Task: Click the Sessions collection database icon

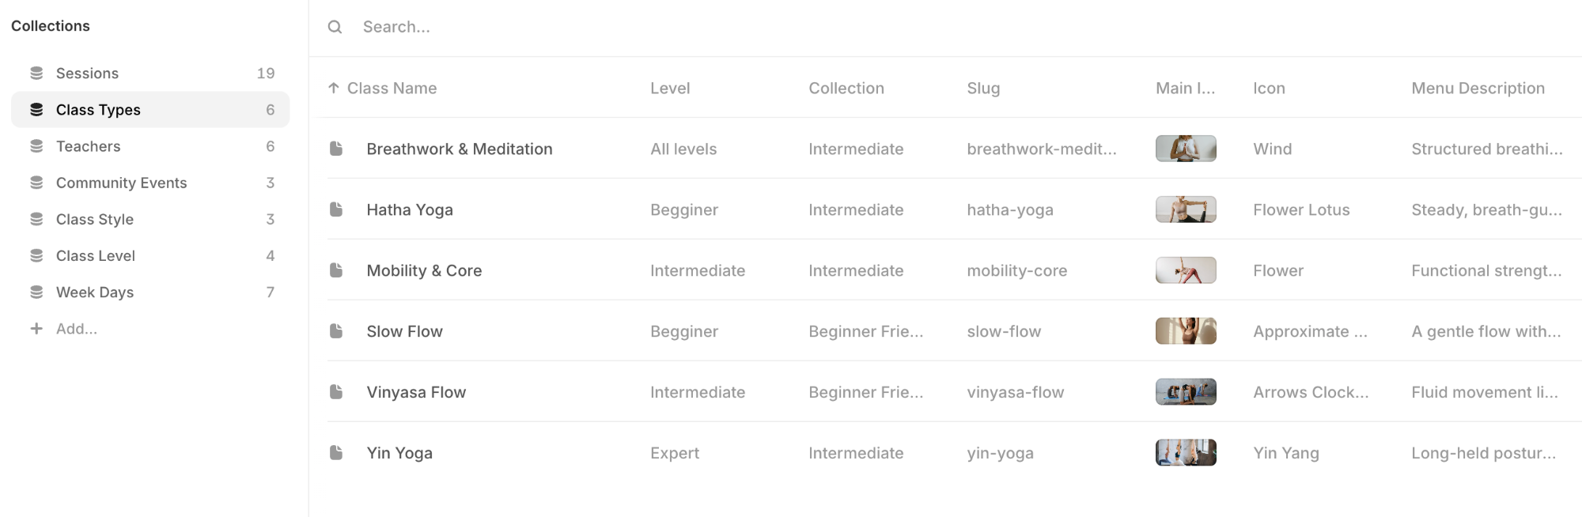Action: 36,74
